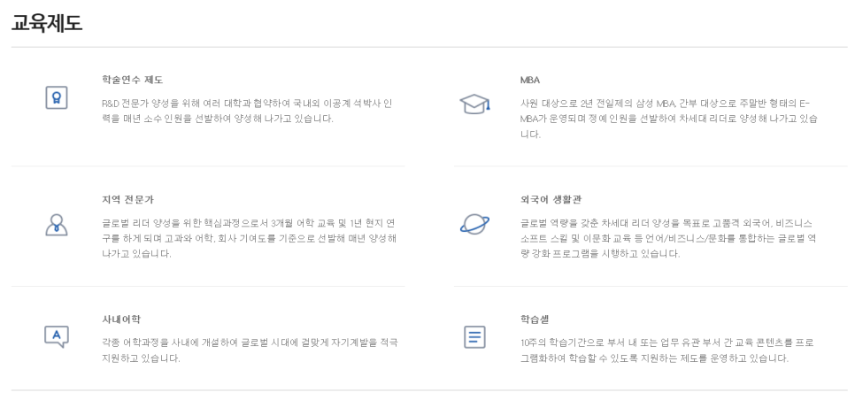
Task: Select the person icon next to 지역 전문가
Action: pos(55,224)
